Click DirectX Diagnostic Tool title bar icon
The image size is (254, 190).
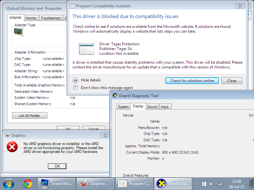(x=115, y=96)
